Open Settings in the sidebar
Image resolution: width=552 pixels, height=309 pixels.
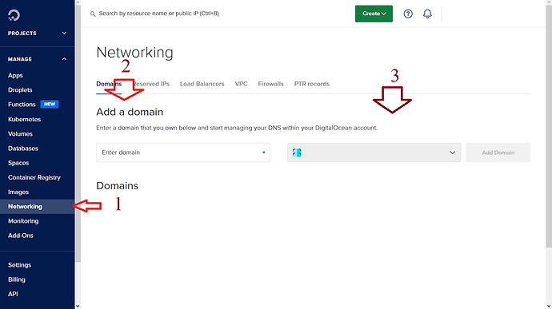(19, 265)
